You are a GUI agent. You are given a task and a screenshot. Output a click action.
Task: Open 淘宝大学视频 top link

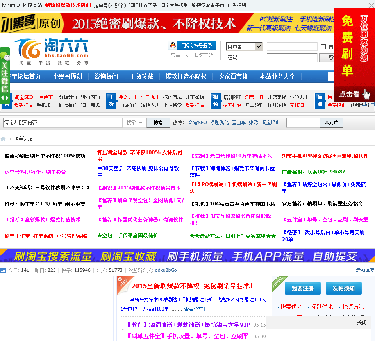(174, 5)
